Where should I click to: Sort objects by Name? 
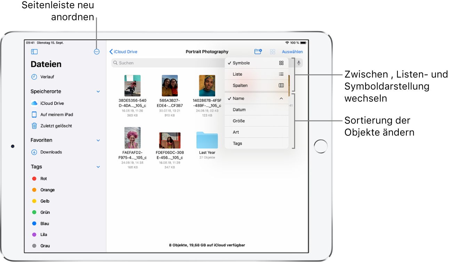click(x=257, y=99)
